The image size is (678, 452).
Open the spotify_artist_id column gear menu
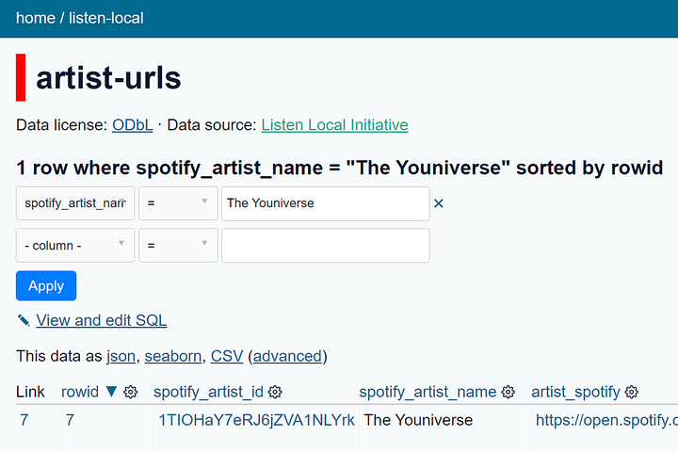point(275,392)
